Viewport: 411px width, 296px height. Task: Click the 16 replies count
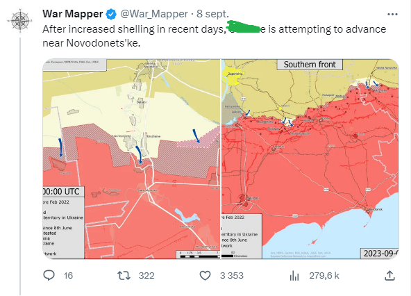pyautogui.click(x=68, y=276)
